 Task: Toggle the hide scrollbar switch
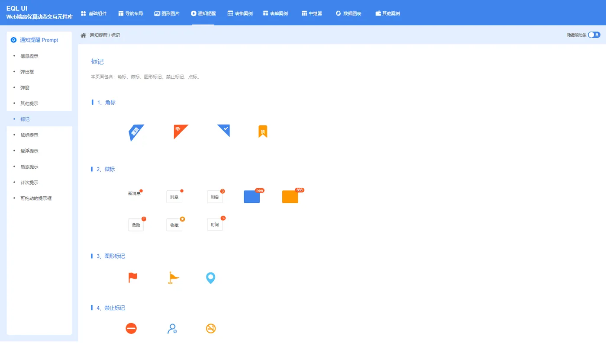(594, 35)
